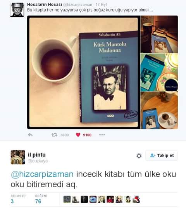View the 3 retweets count
The height and width of the screenshot is (211, 186).
[12, 201]
